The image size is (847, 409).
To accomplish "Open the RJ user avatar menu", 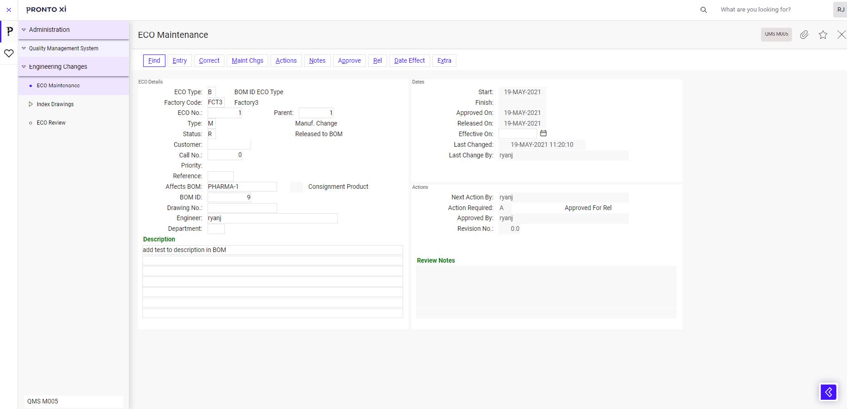I will [840, 10].
